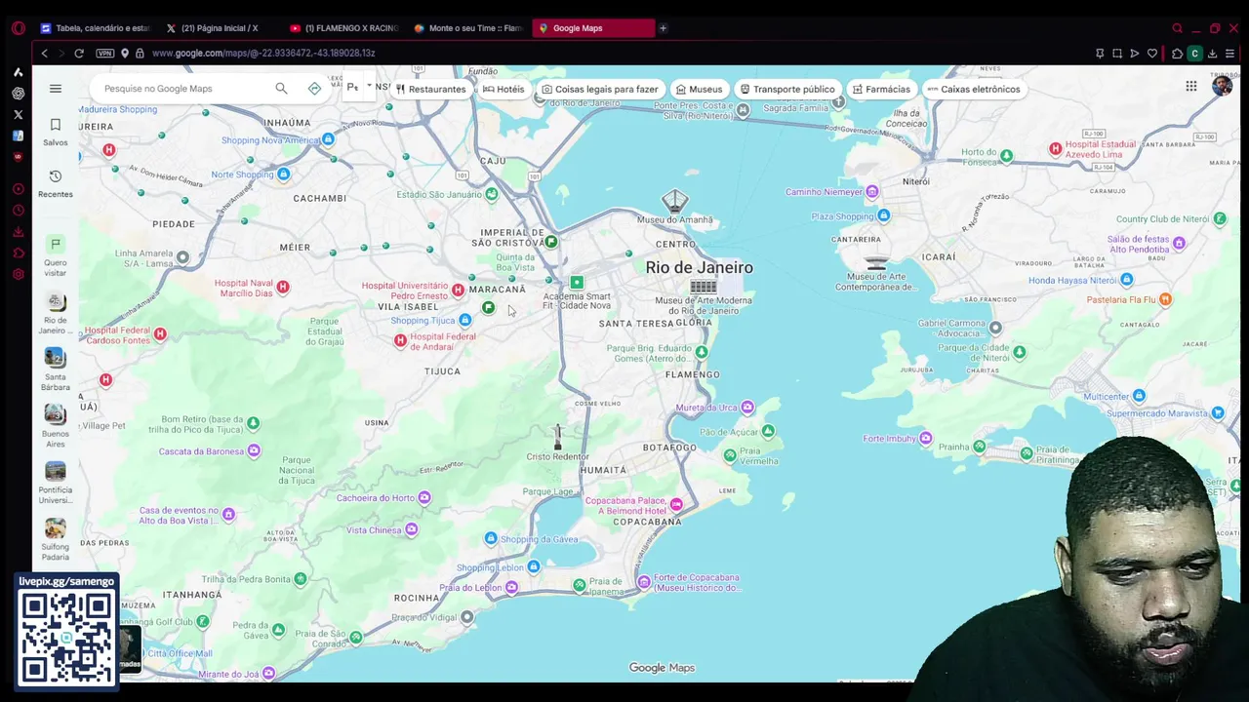Open browser downloads arrow icon
Screen dimensions: 1249x702
[x=1213, y=53]
